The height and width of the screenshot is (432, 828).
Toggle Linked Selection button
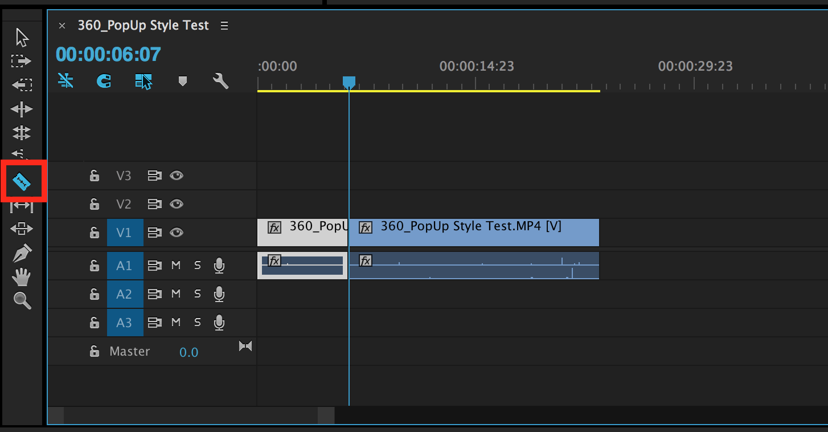[x=144, y=81]
